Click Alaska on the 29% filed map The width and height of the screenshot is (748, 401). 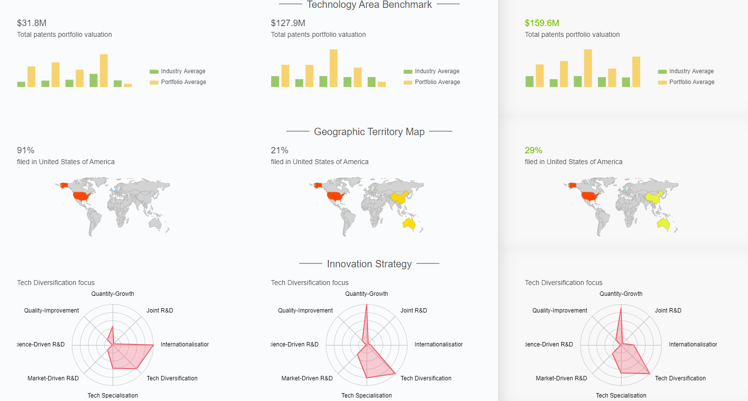pyautogui.click(x=572, y=186)
